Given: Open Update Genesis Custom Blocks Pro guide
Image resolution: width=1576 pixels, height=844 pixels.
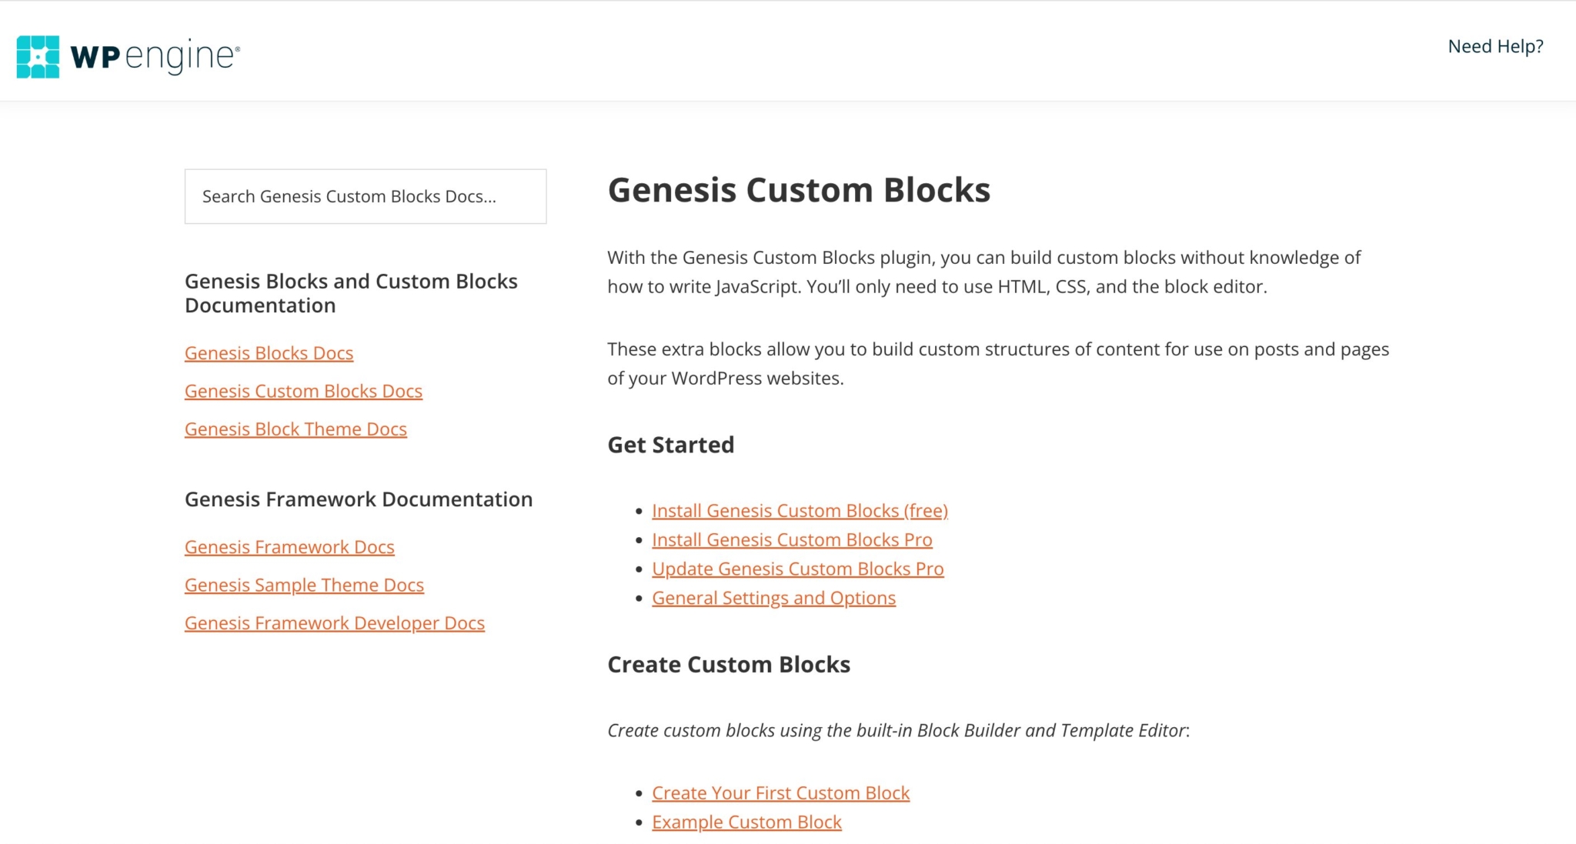Looking at the screenshot, I should click(798, 569).
